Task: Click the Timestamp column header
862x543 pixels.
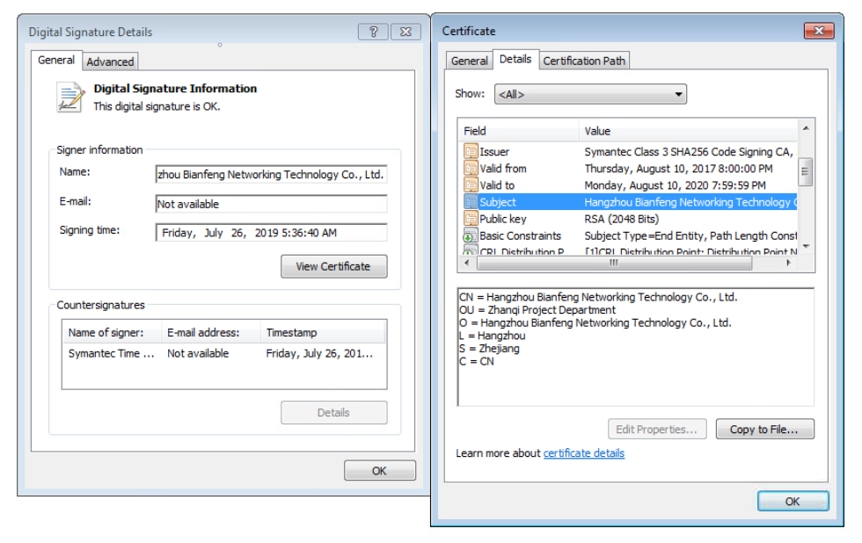Action: click(x=324, y=333)
